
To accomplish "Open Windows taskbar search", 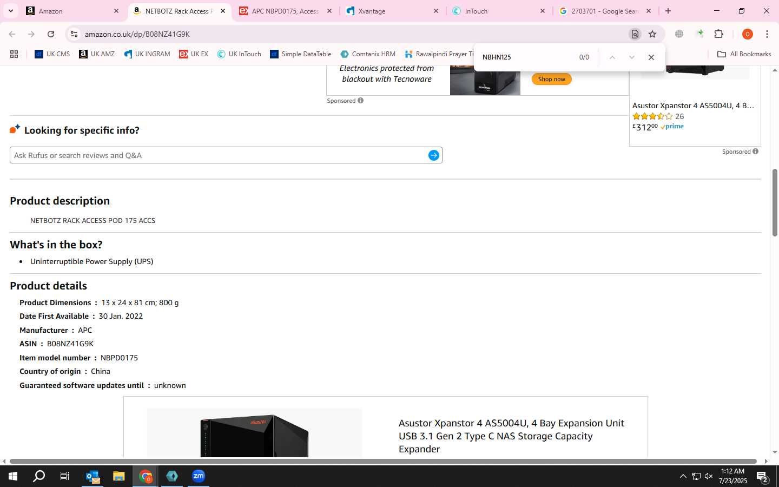I will [39, 476].
